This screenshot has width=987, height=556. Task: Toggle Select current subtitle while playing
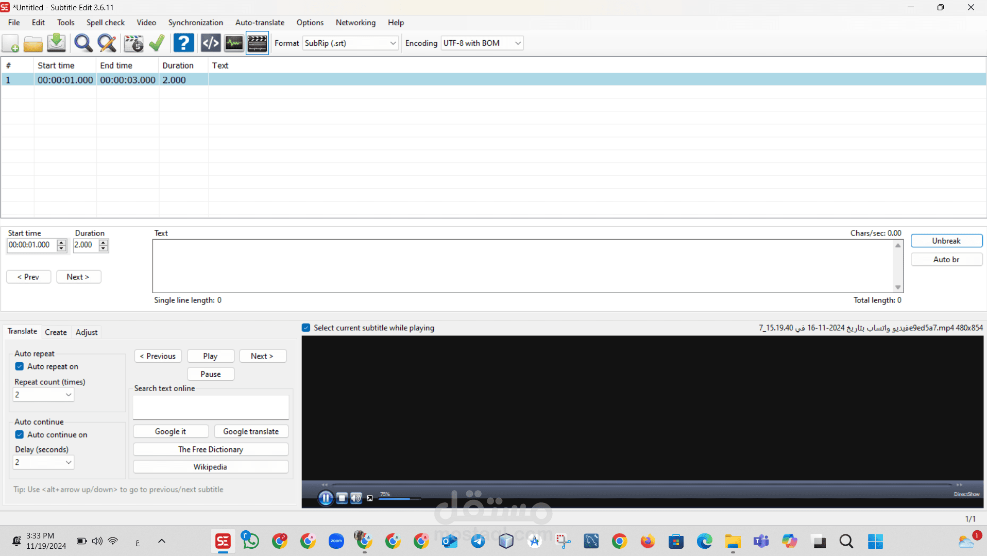[306, 328]
